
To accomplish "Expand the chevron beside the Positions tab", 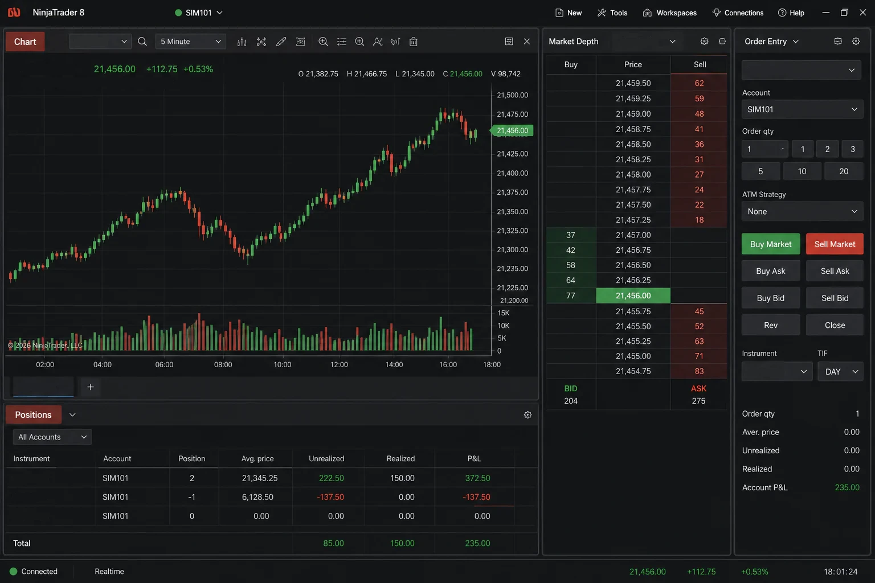I will tap(72, 415).
